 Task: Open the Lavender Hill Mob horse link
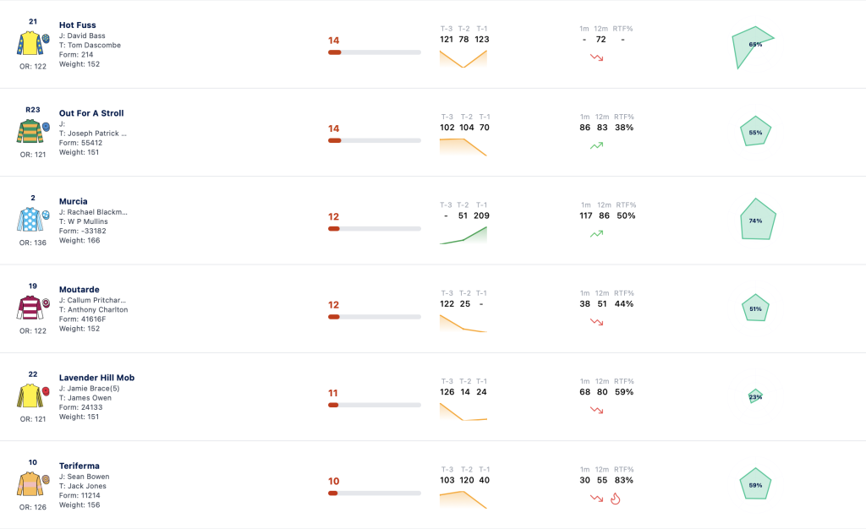tap(96, 378)
